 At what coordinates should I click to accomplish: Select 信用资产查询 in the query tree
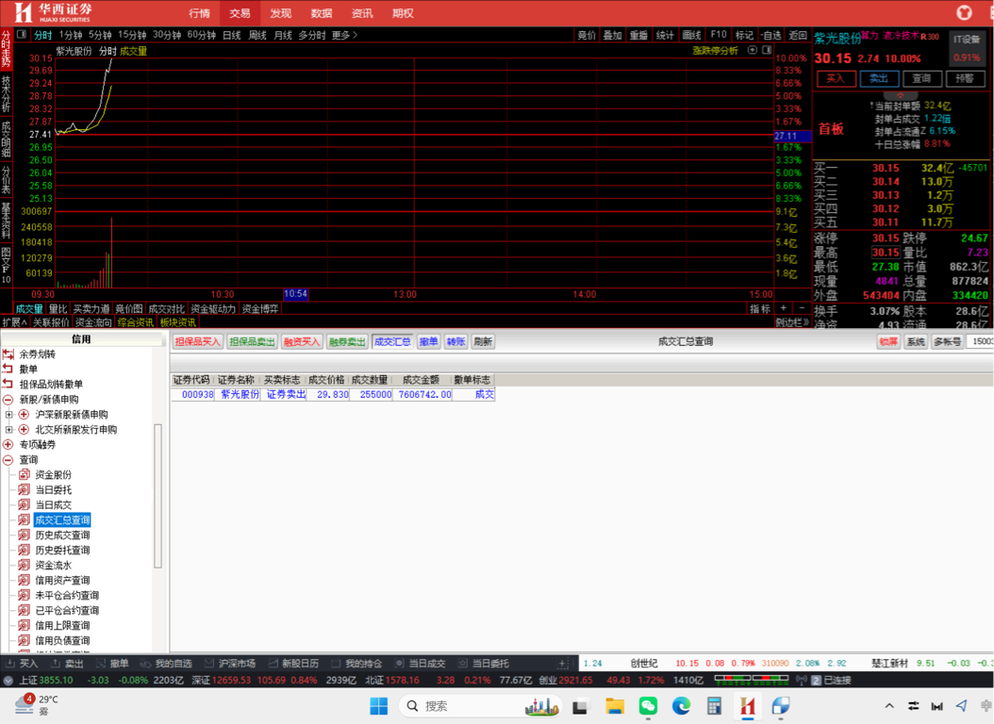(62, 580)
